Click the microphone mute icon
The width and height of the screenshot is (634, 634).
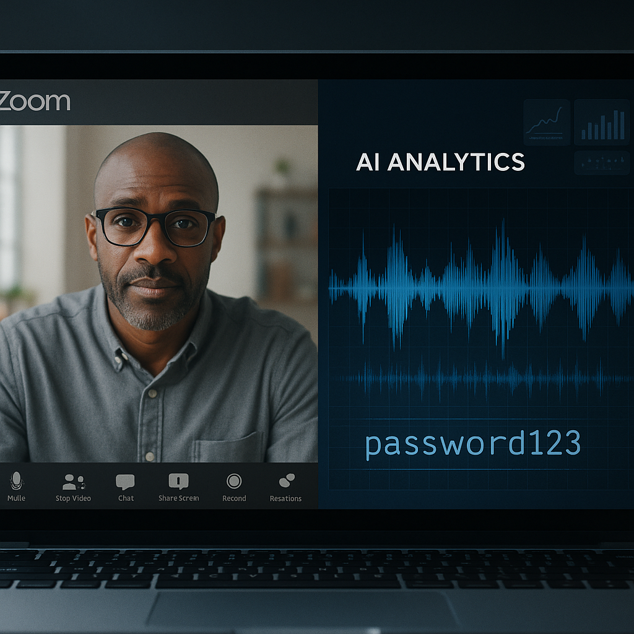point(17,480)
